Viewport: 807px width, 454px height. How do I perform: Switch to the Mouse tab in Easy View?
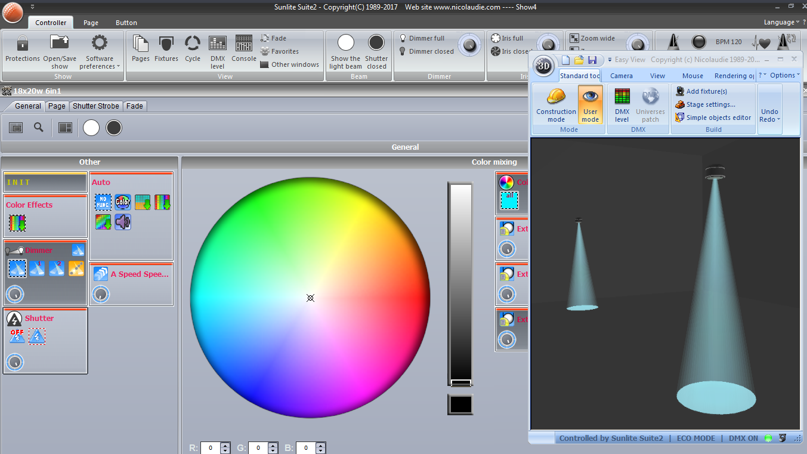tap(692, 76)
